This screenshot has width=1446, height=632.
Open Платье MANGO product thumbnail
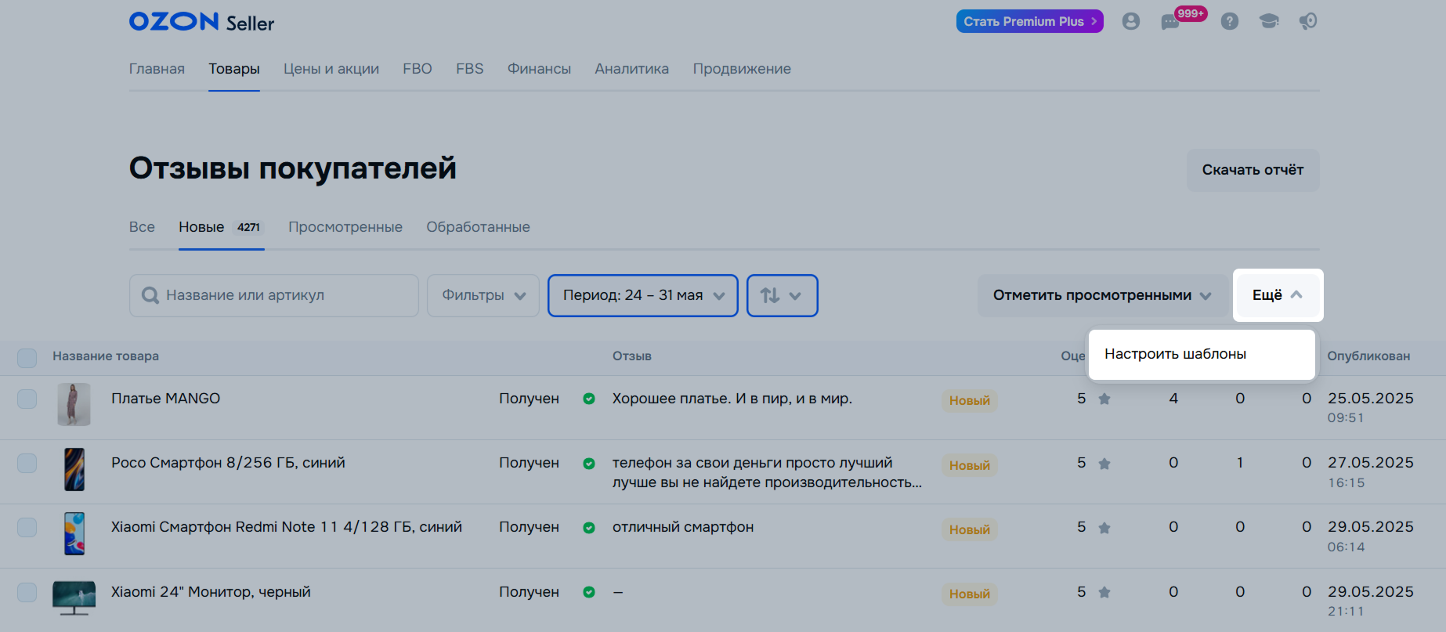click(74, 404)
